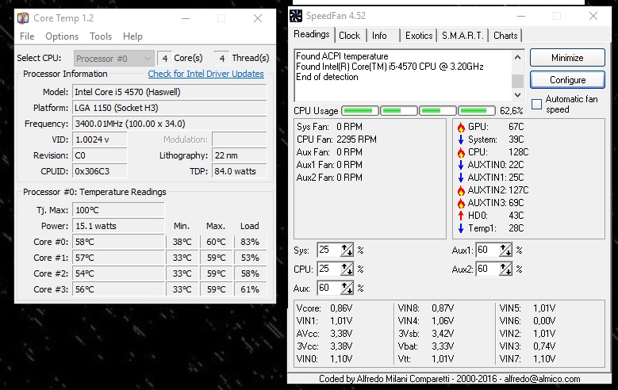Click the Vbat 3,33V reading
618x390 pixels.
point(426,346)
